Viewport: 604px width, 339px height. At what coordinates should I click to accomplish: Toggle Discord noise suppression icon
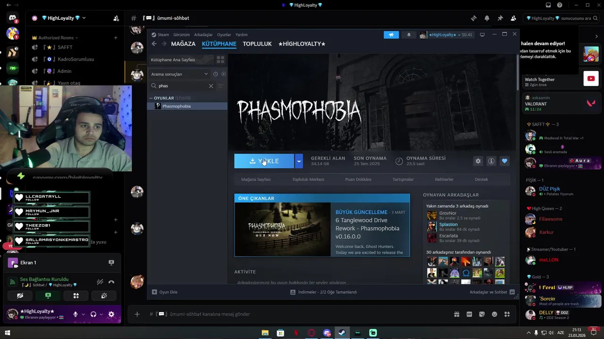tap(100, 282)
